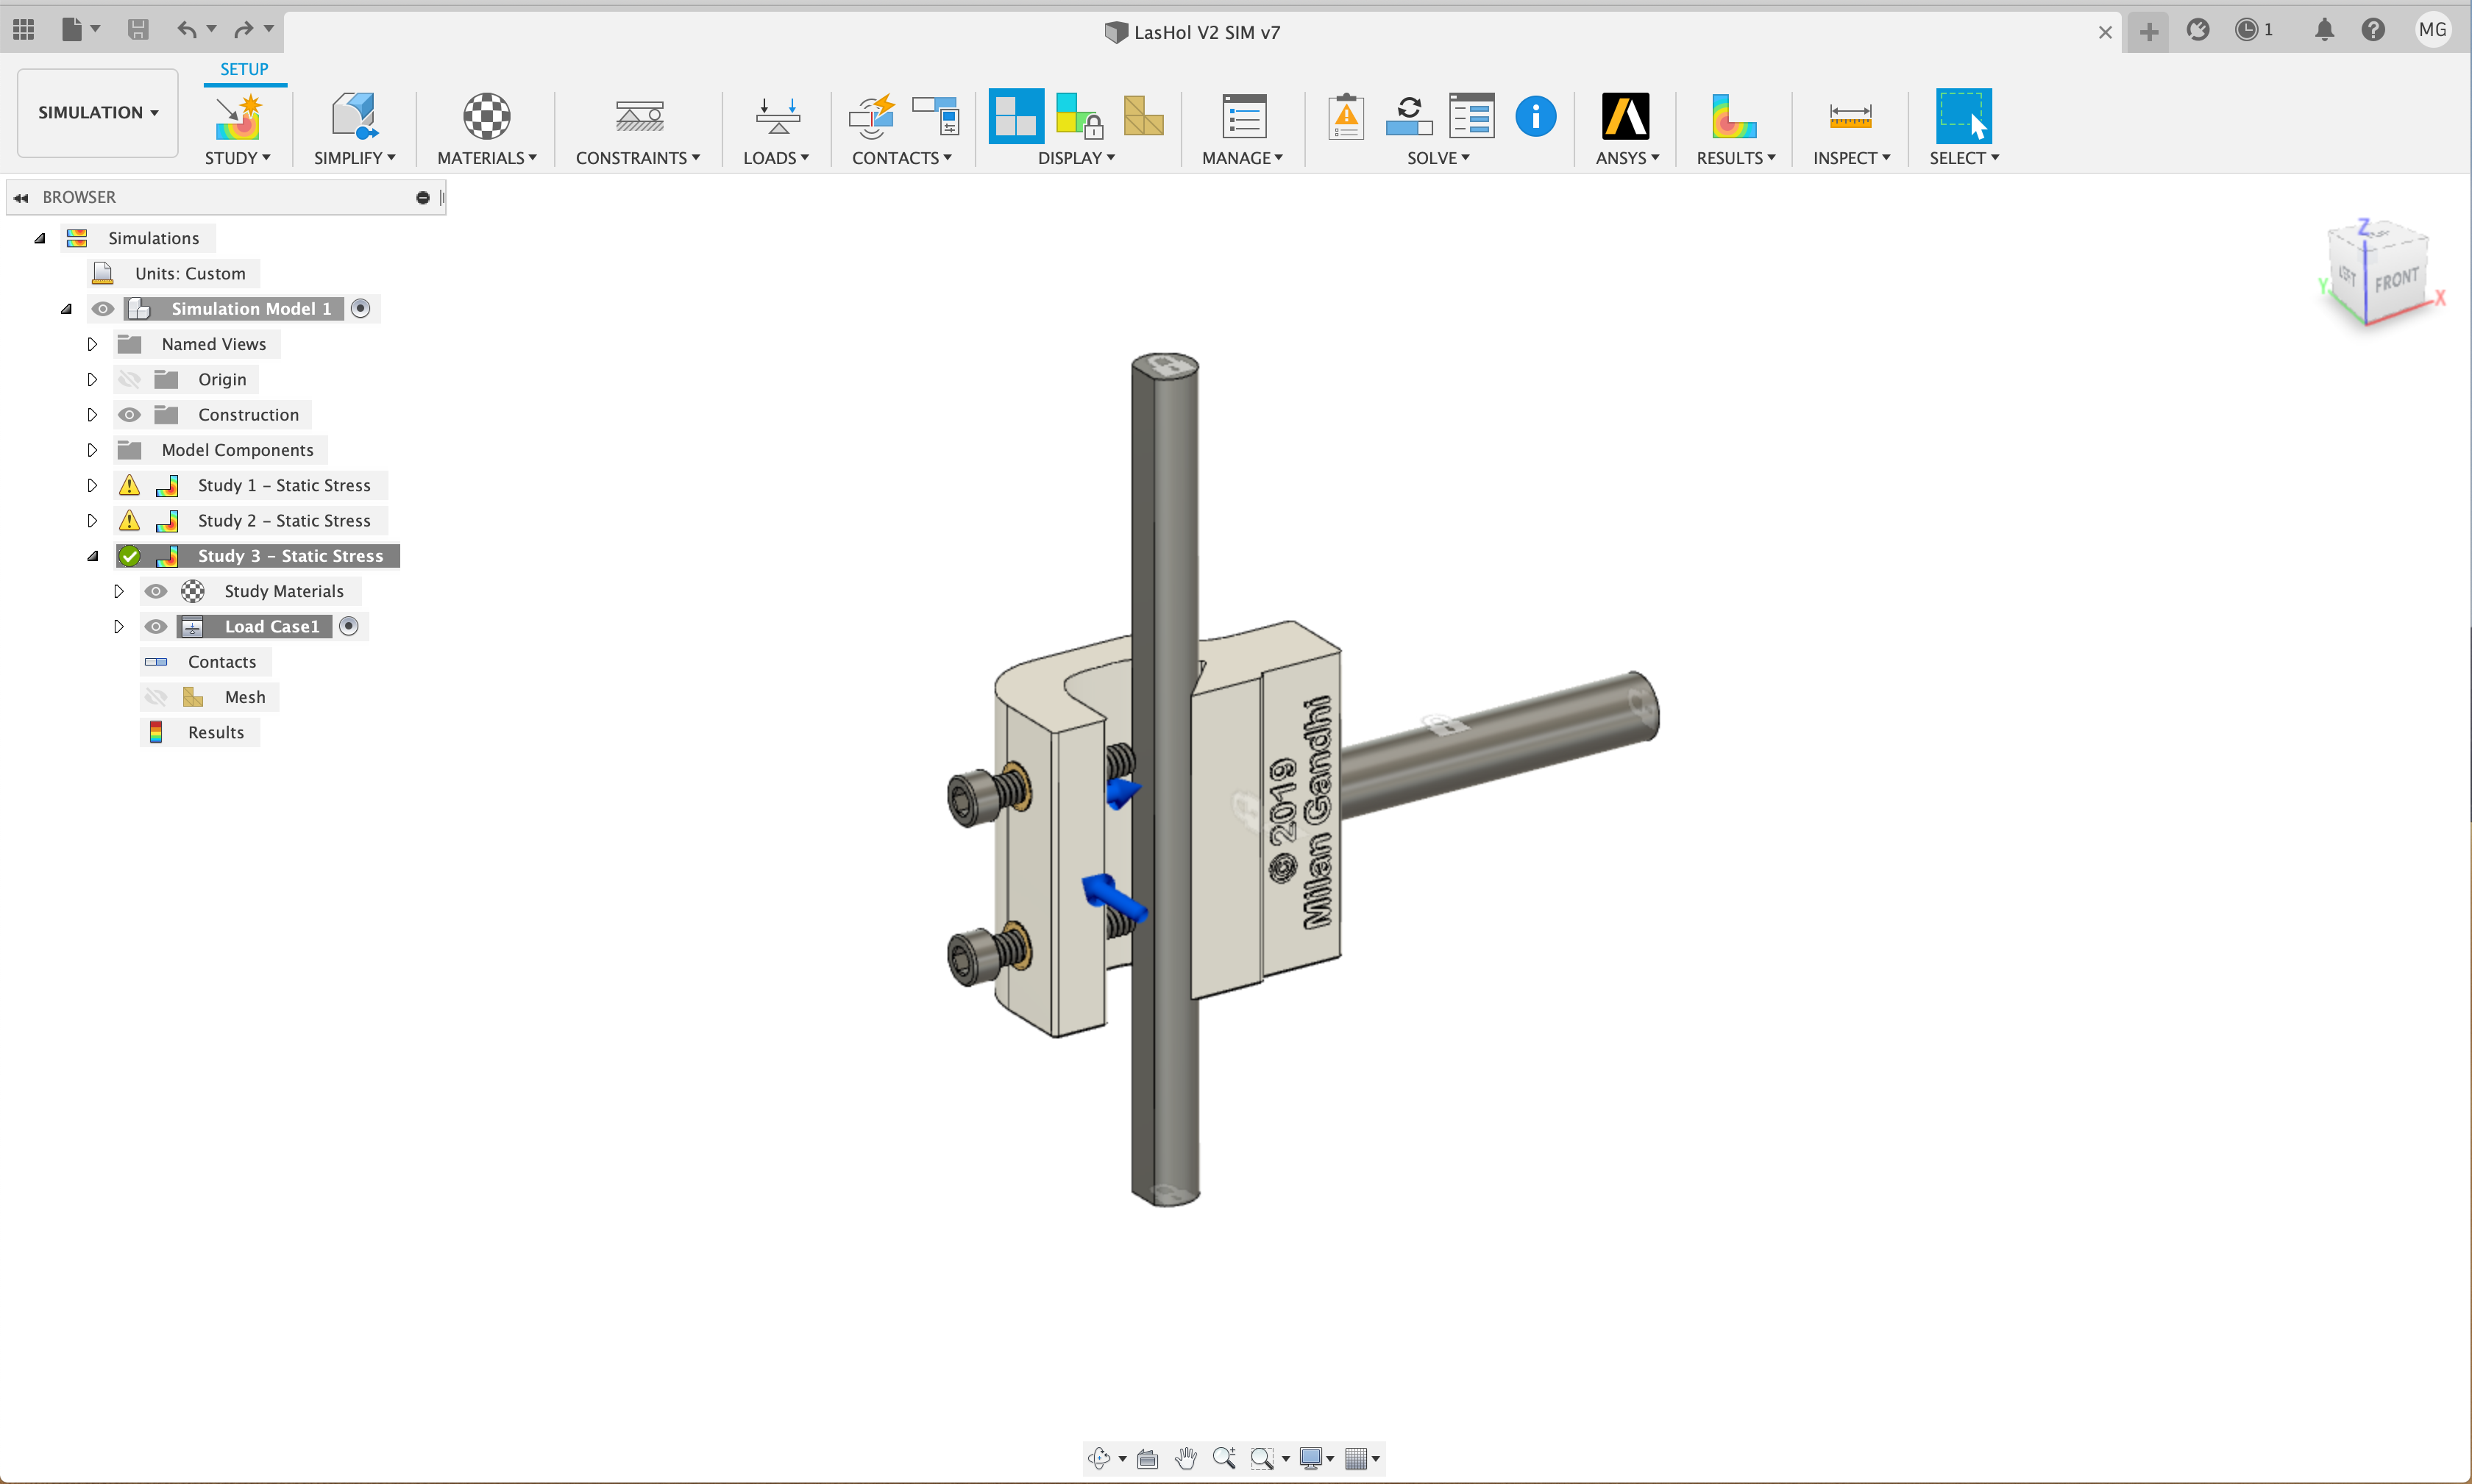The image size is (2472, 1484).
Task: Collapse Study 3 – Static Stress tree
Action: [92, 557]
